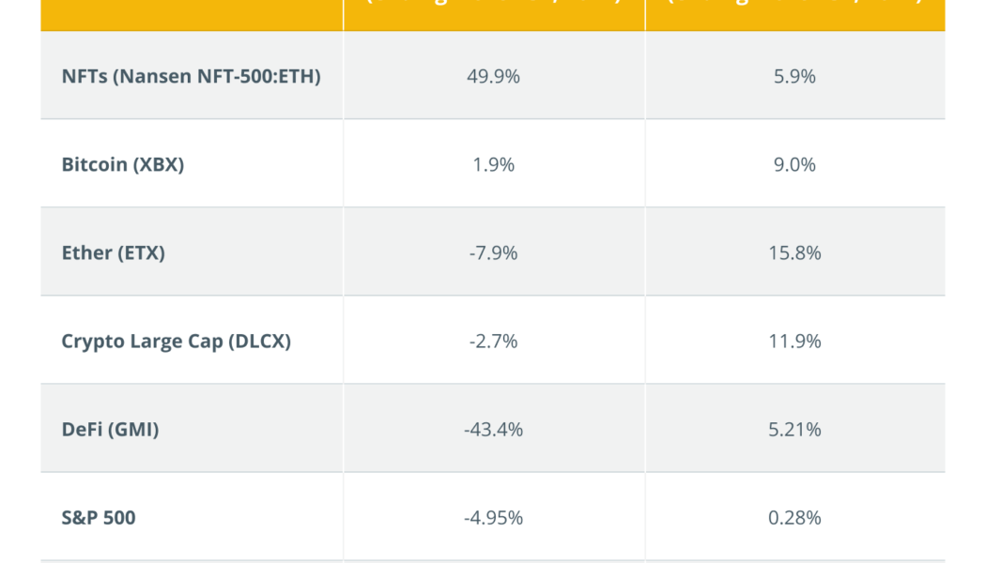
Task: Select the 11.9% cell for DLCX
Action: click(x=794, y=342)
